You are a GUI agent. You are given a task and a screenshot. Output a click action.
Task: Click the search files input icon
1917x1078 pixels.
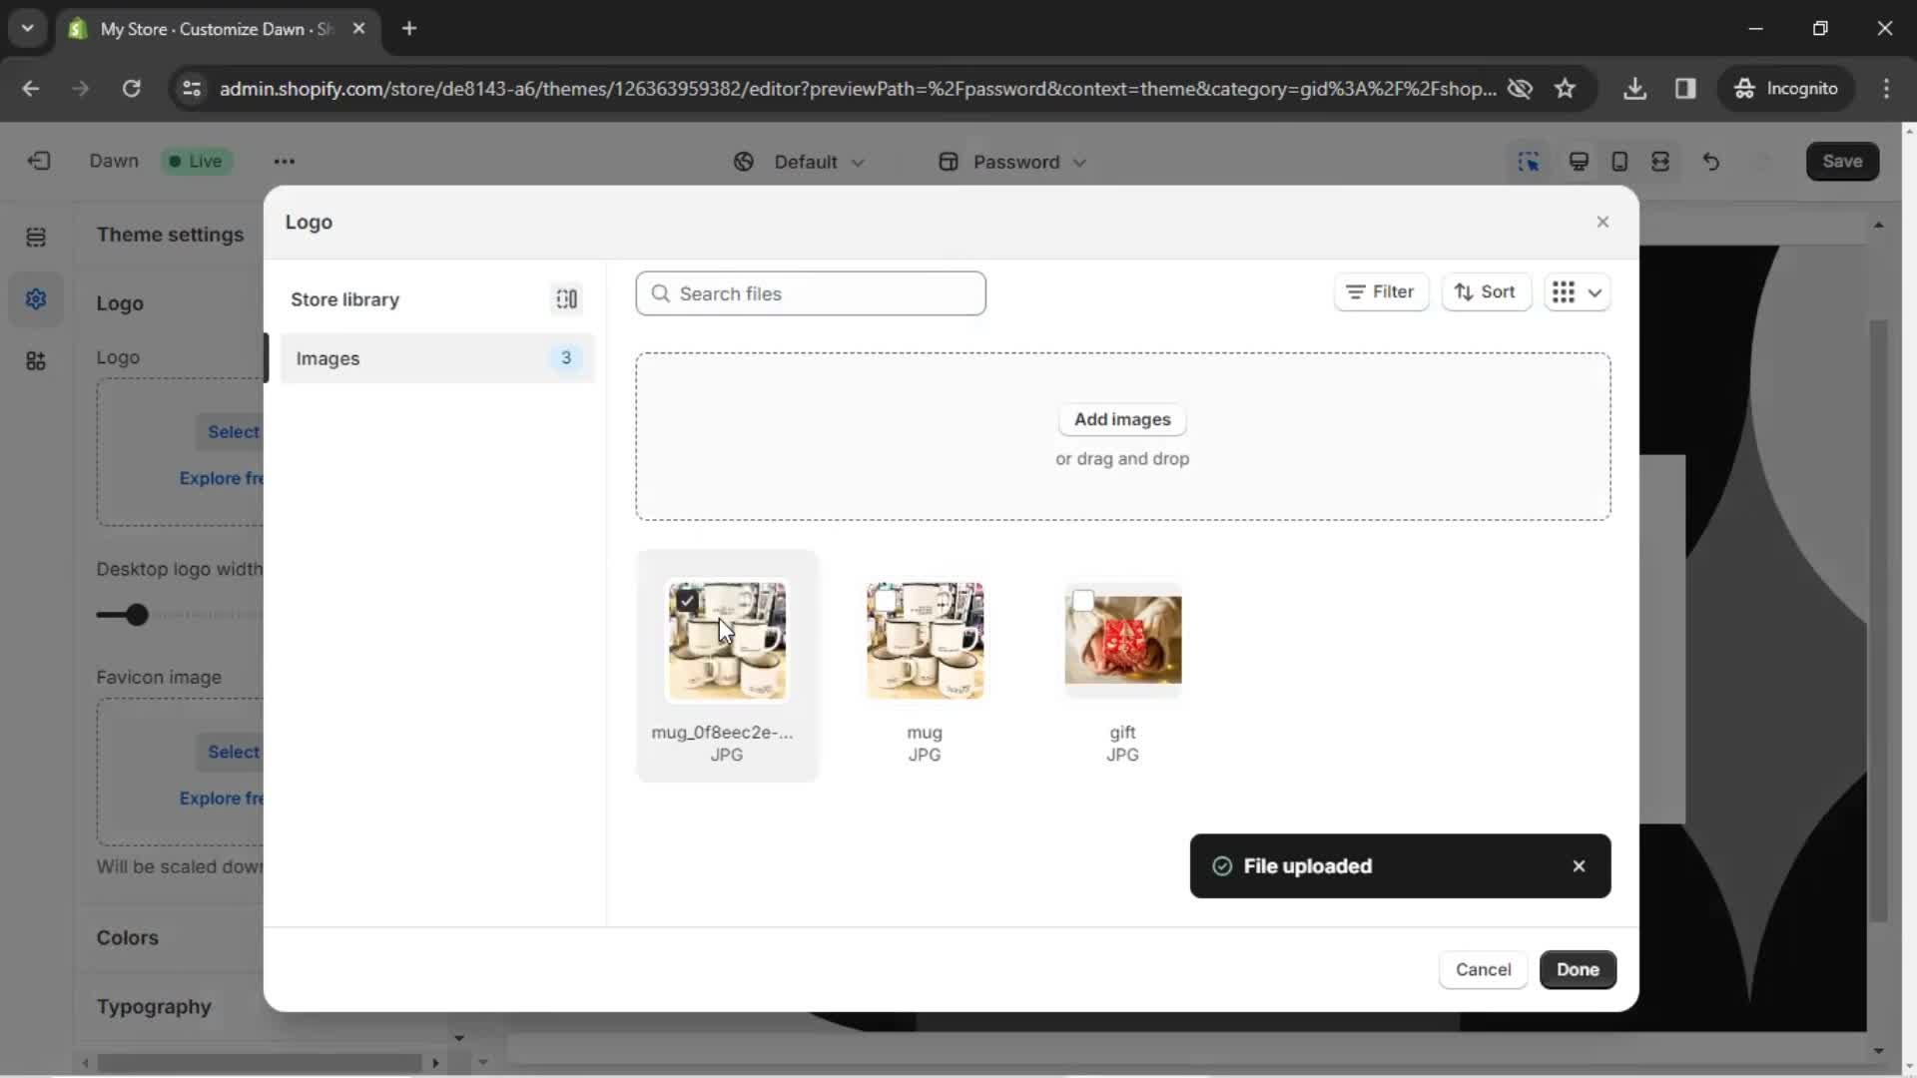[661, 292]
